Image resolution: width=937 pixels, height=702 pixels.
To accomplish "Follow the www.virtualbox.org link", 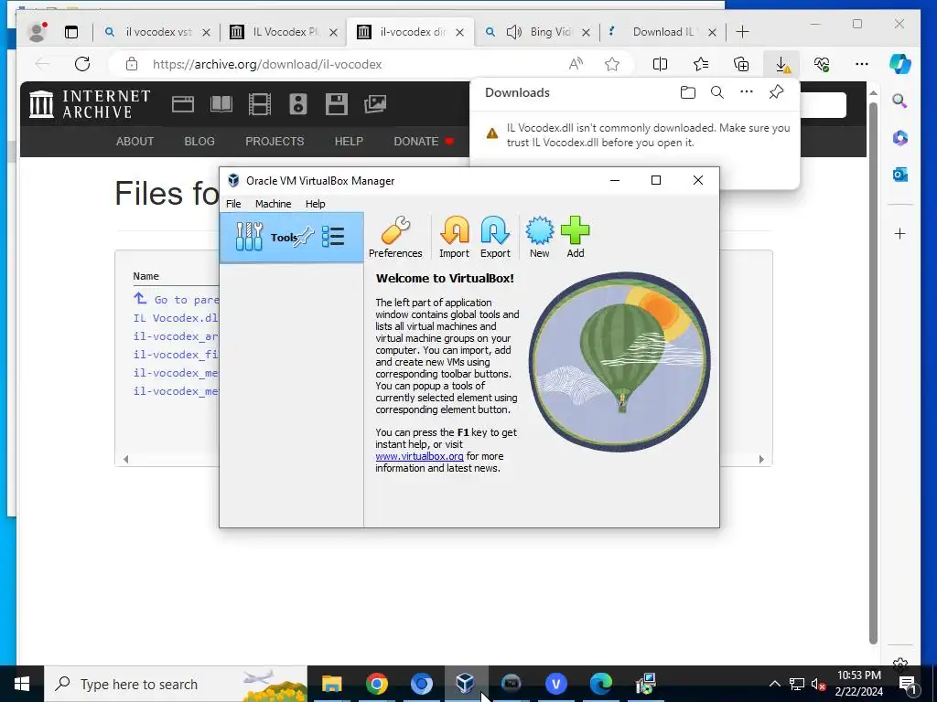I will pos(419,456).
